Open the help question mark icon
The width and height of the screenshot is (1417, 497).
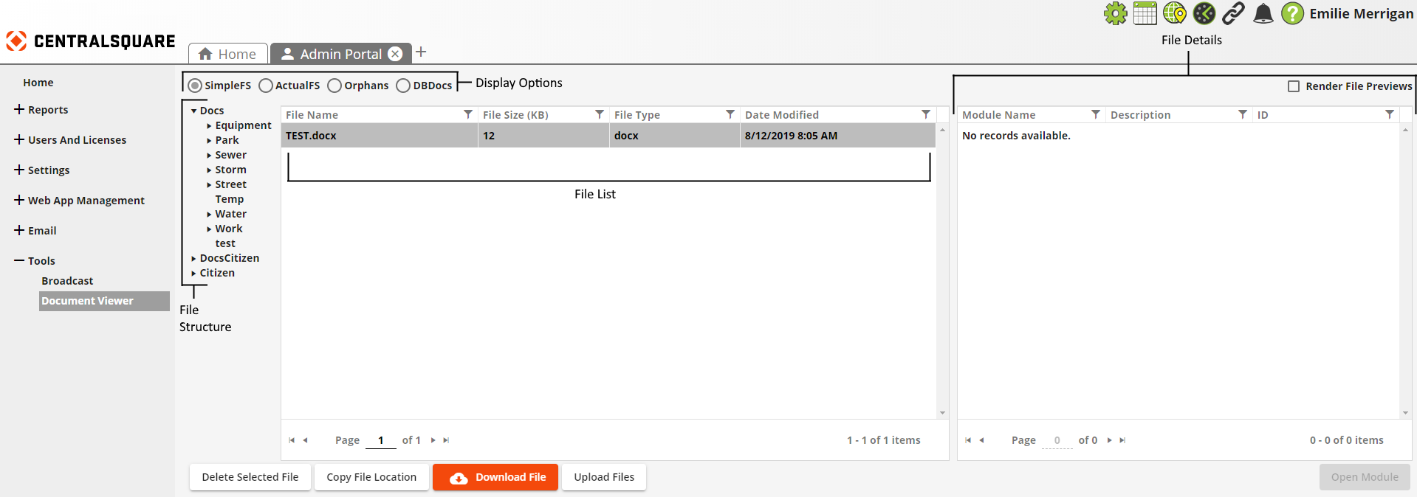(x=1292, y=13)
